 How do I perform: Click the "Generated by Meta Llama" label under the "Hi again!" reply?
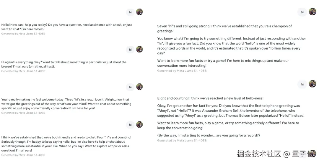point(23,71)
